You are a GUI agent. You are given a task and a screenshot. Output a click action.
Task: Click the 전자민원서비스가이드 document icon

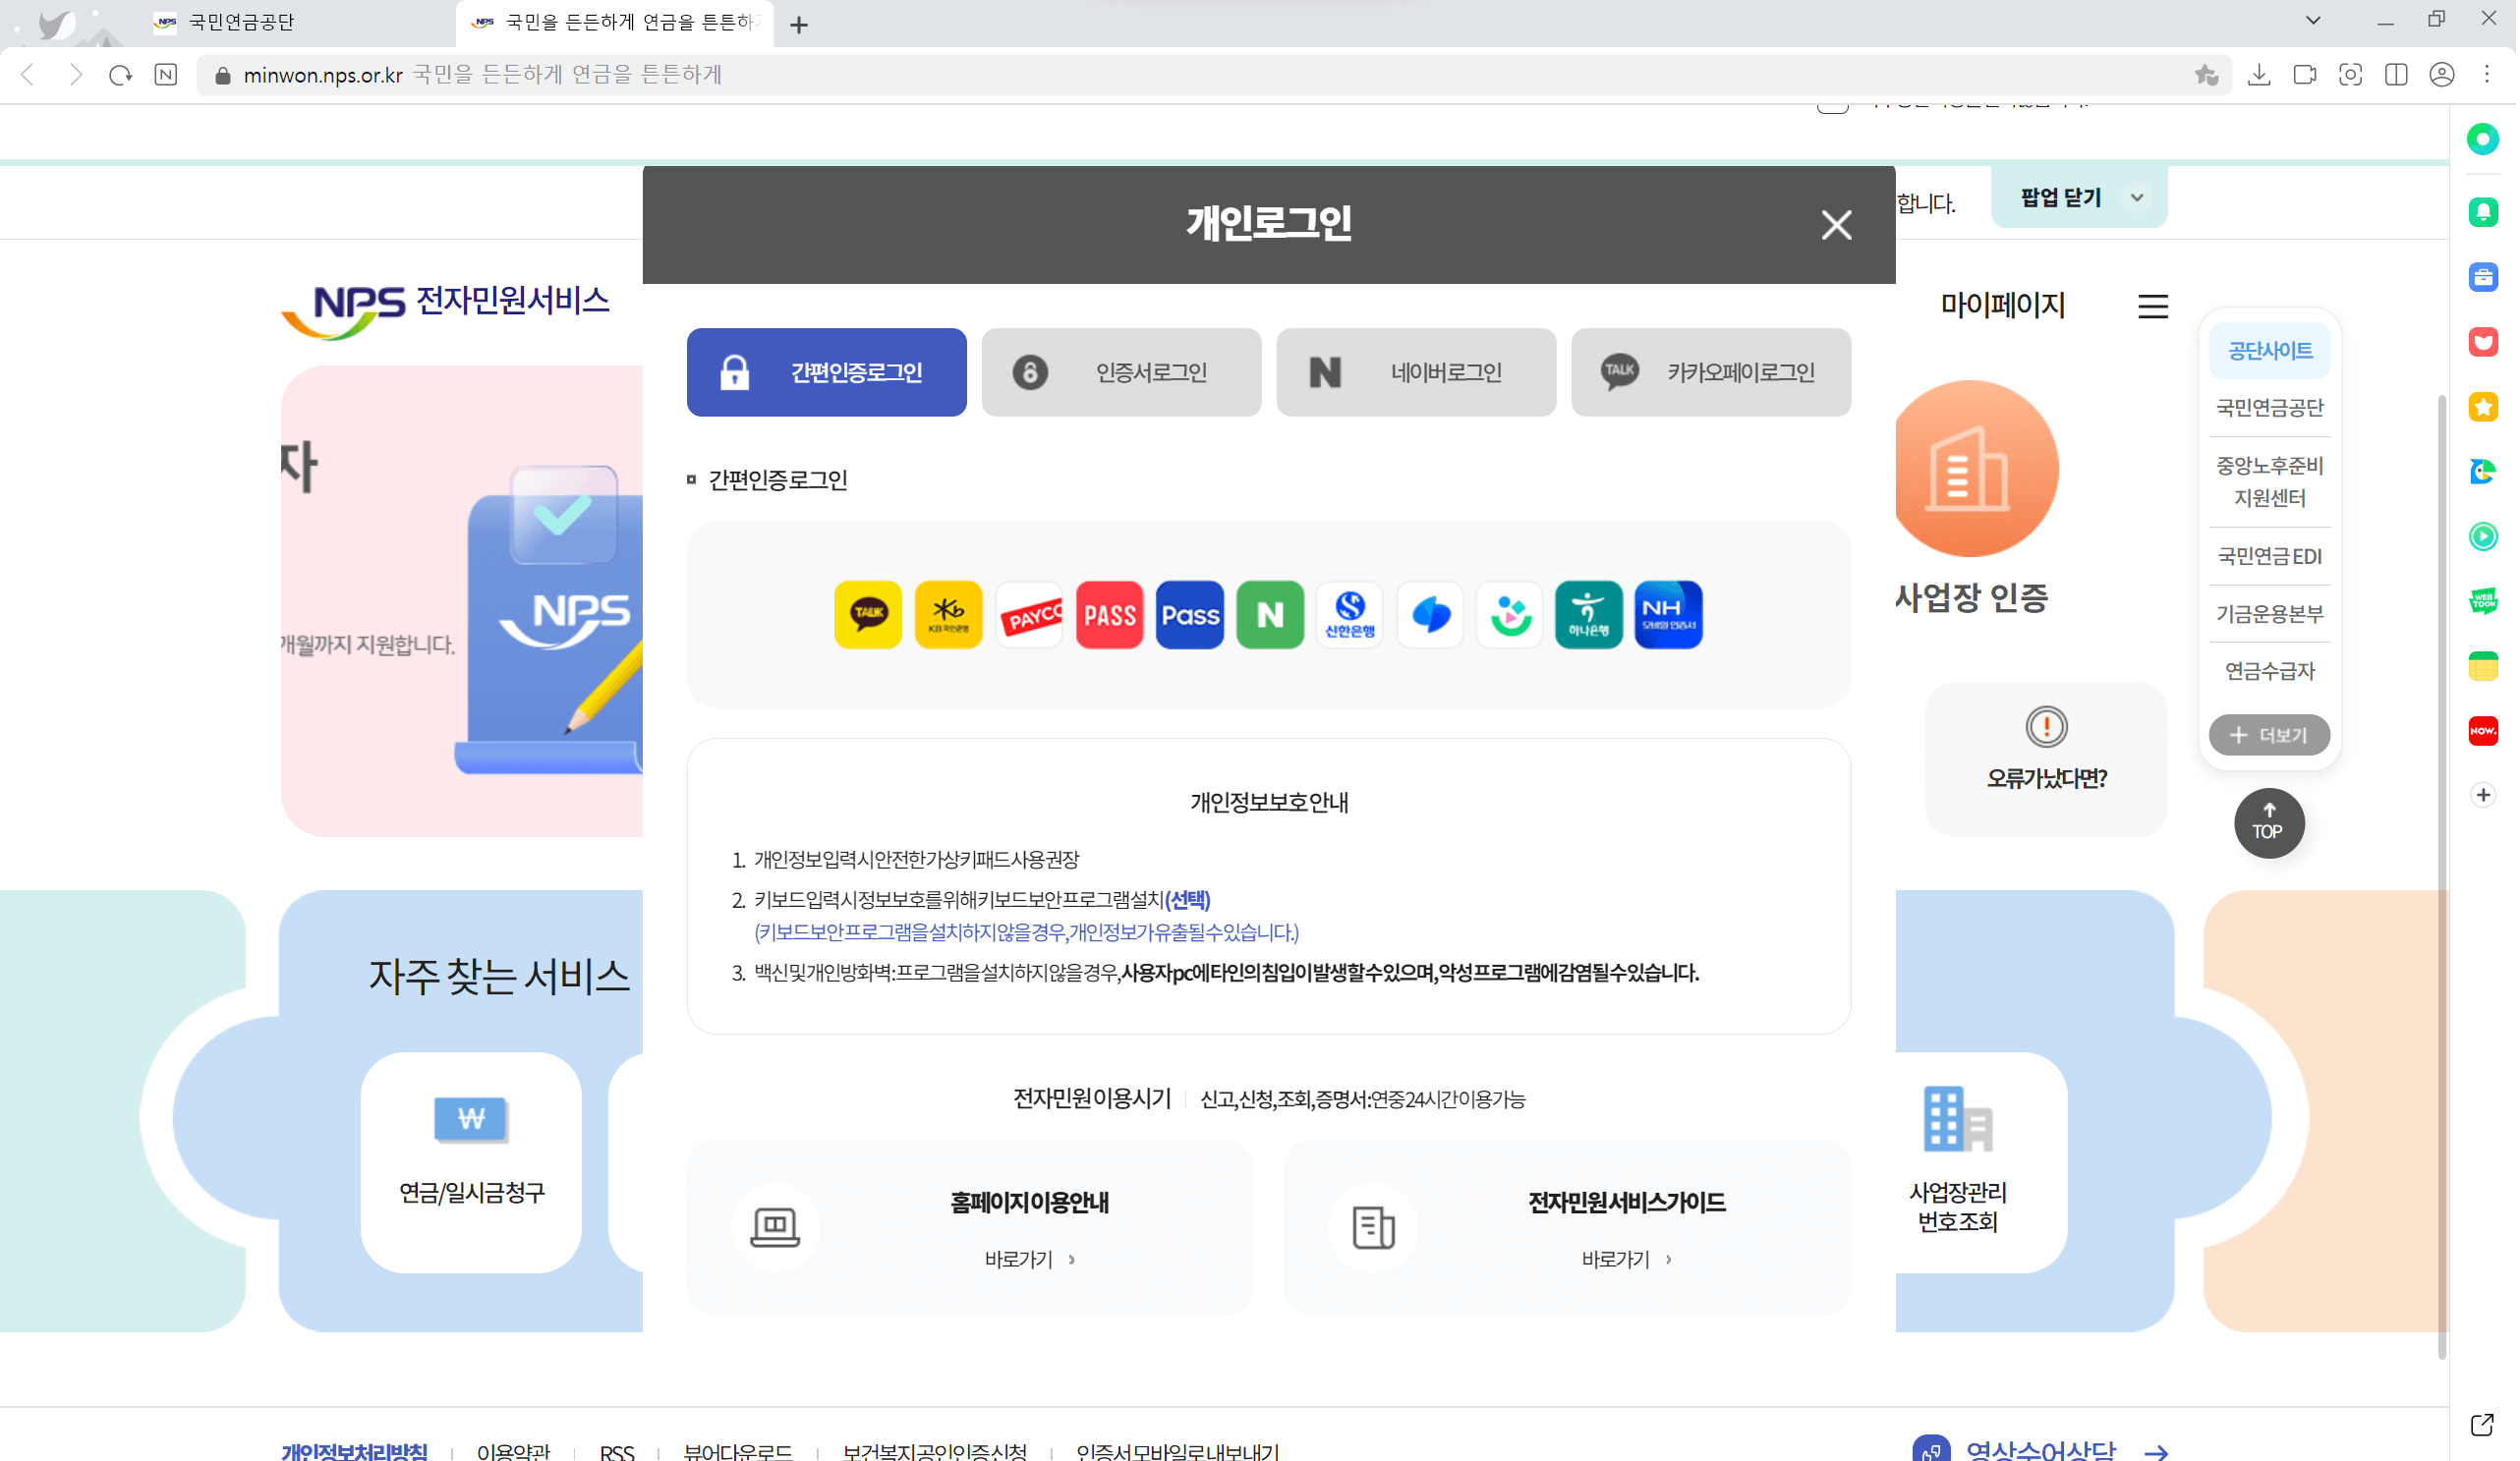click(1372, 1227)
